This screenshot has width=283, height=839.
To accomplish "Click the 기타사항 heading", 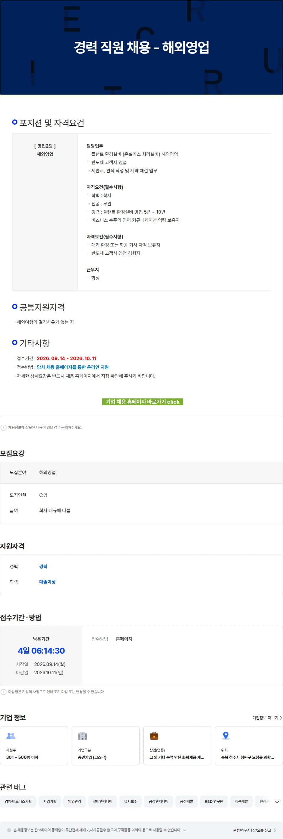I will [x=34, y=343].
